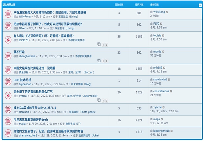Open thread 把热水器开膛了拆解了
This screenshot has width=205, height=141.
[x=48, y=24]
